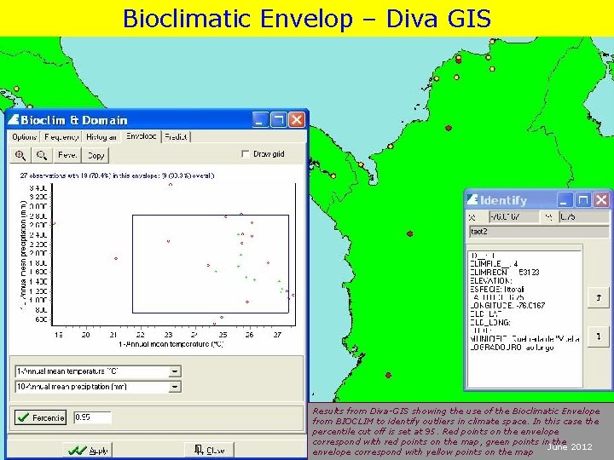Select the LOGRADOURO row in Identify list
Viewport: 614px width, 460px height.
[512, 348]
